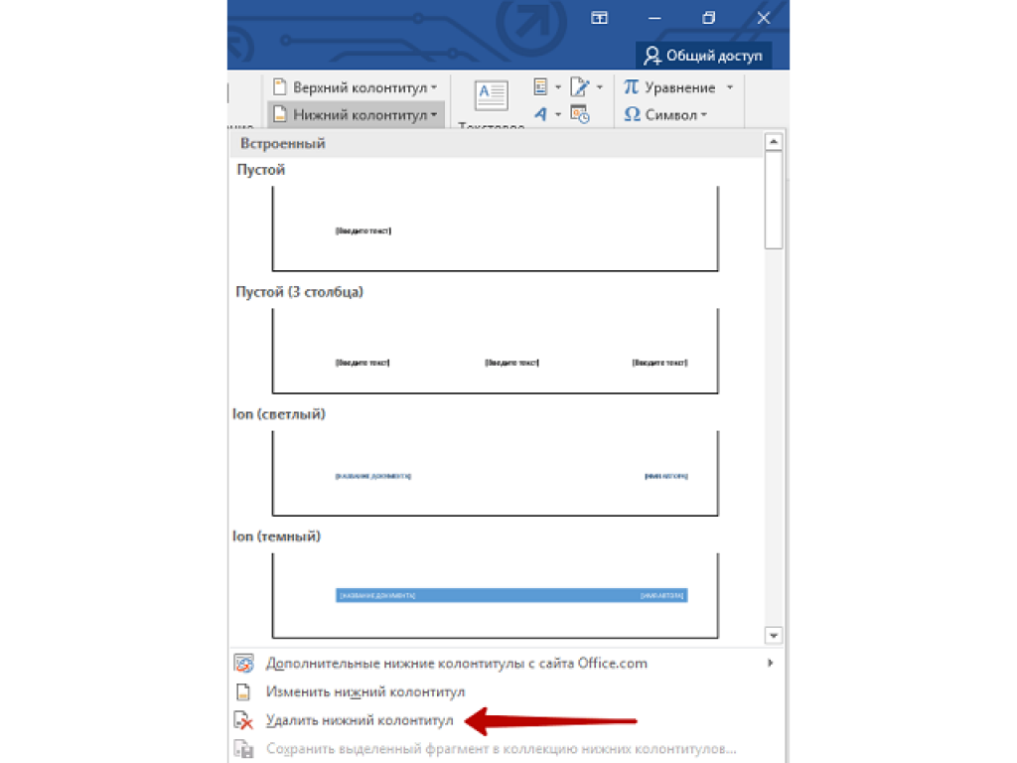Image resolution: width=1017 pixels, height=763 pixels.
Task: Select the Пустой footer thumbnail
Action: coord(496,229)
